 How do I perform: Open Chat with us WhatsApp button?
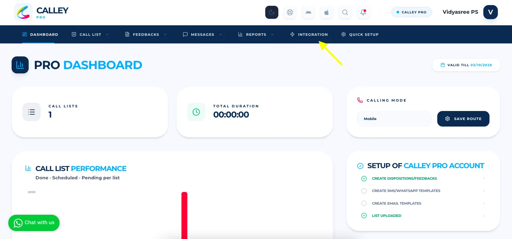pos(34,223)
